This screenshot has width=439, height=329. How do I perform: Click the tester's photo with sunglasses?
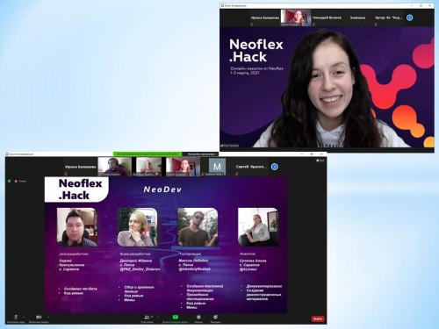[198, 227]
